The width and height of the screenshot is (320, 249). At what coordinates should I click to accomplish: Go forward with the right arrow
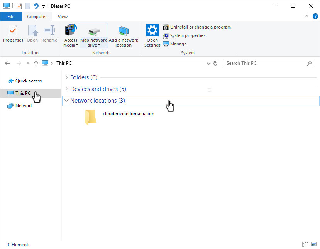click(x=19, y=63)
